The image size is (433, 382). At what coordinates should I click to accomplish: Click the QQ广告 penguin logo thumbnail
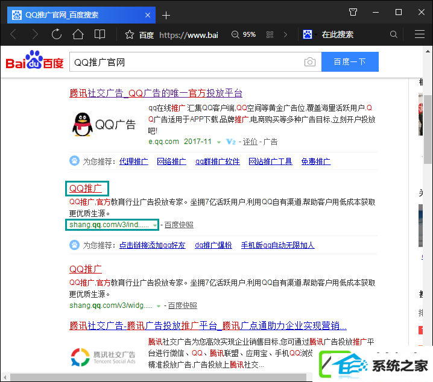[104, 124]
